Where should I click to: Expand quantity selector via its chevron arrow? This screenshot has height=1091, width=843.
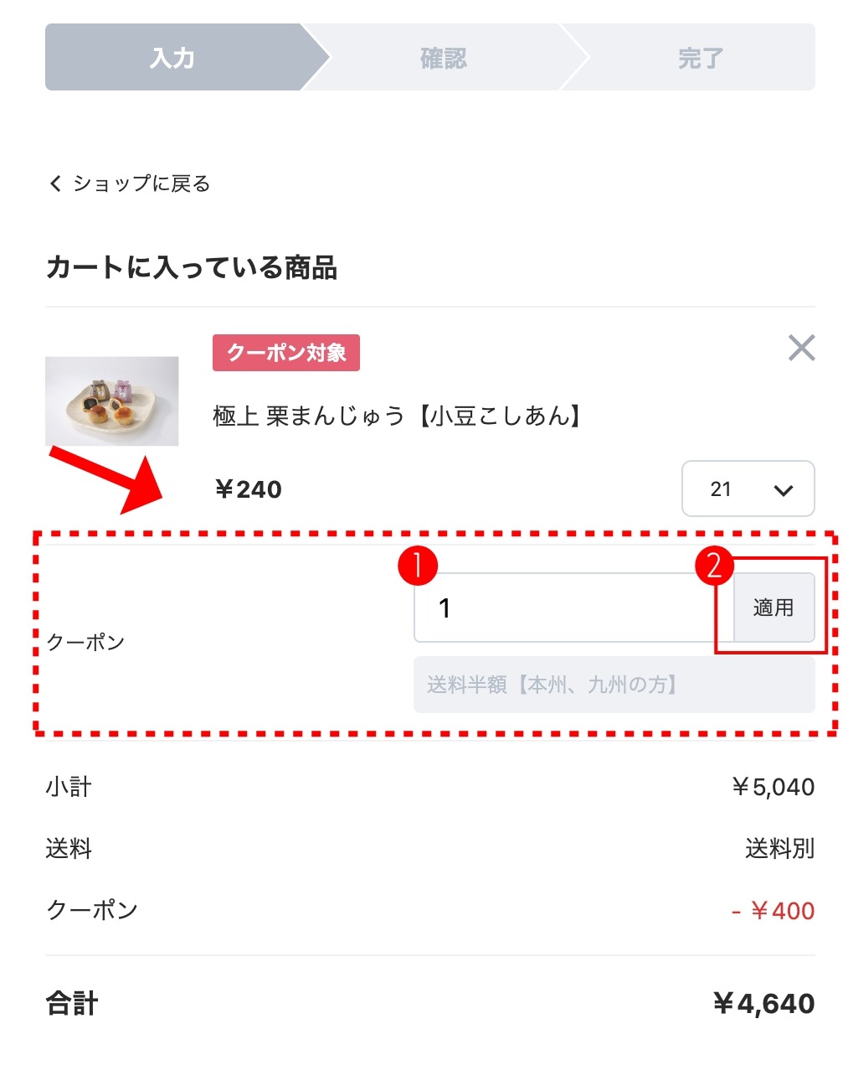coord(784,490)
